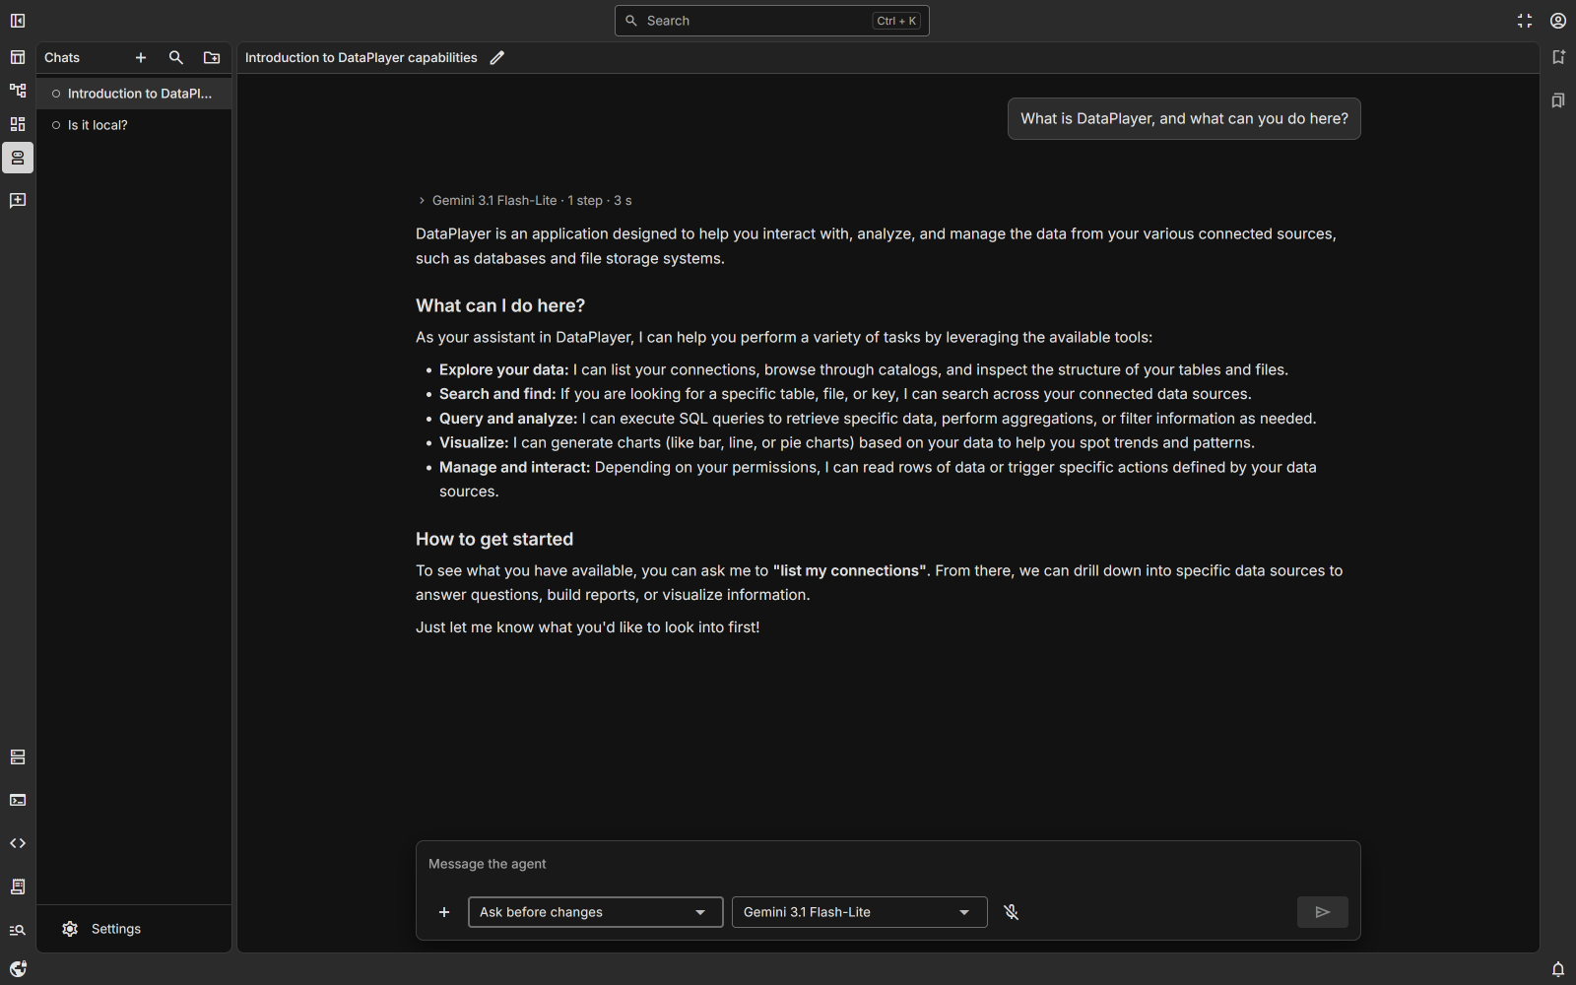Open the terminal console icon
This screenshot has height=985, width=1576.
(x=18, y=801)
